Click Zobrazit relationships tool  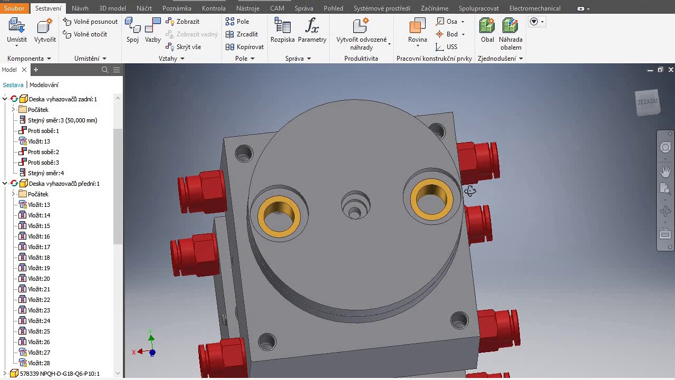[182, 22]
